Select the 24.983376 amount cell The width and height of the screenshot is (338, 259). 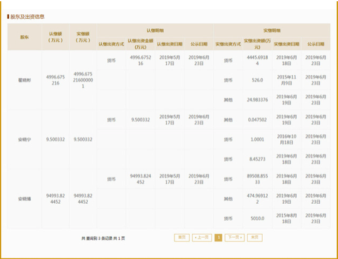click(257, 100)
